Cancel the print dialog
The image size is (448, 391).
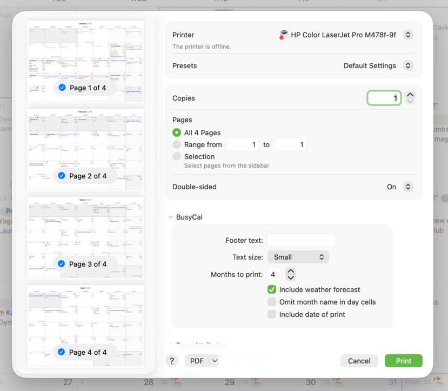[x=359, y=361]
